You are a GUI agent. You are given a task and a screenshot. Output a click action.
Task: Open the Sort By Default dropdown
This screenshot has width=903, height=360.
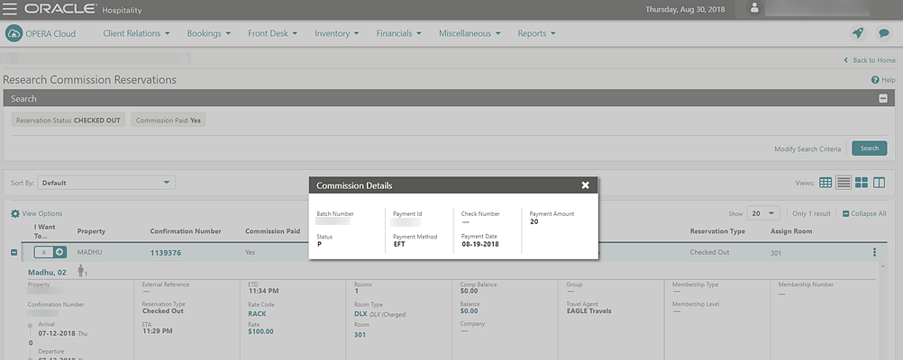pyautogui.click(x=106, y=183)
